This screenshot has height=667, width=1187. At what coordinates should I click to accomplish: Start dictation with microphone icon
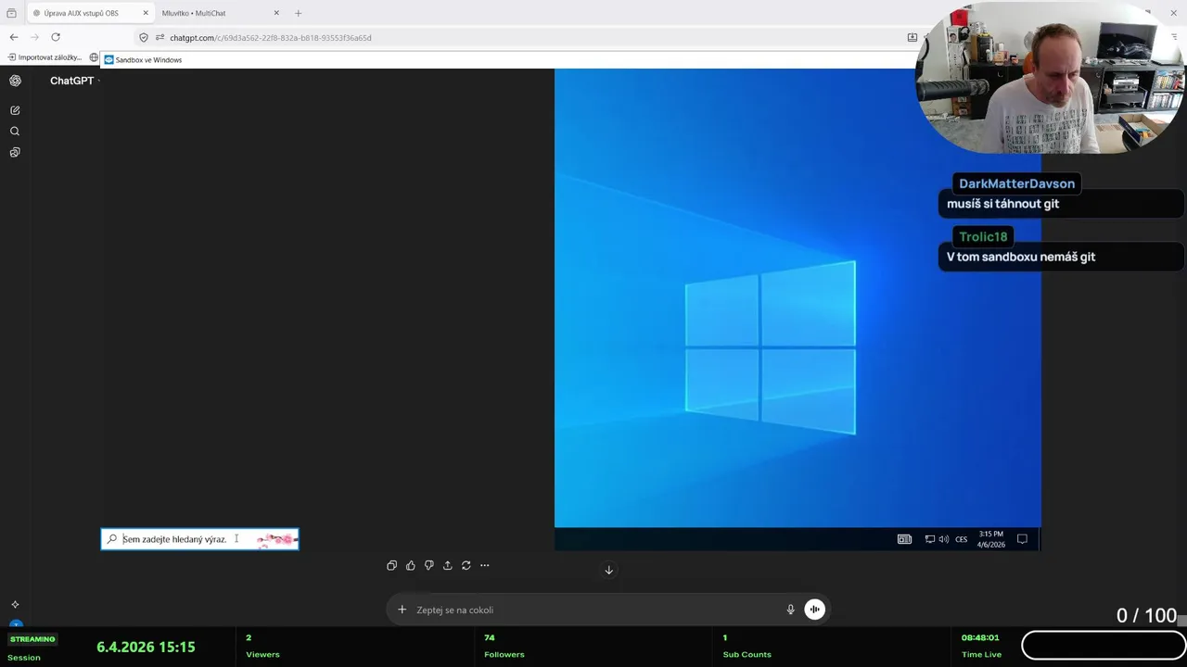point(790,610)
